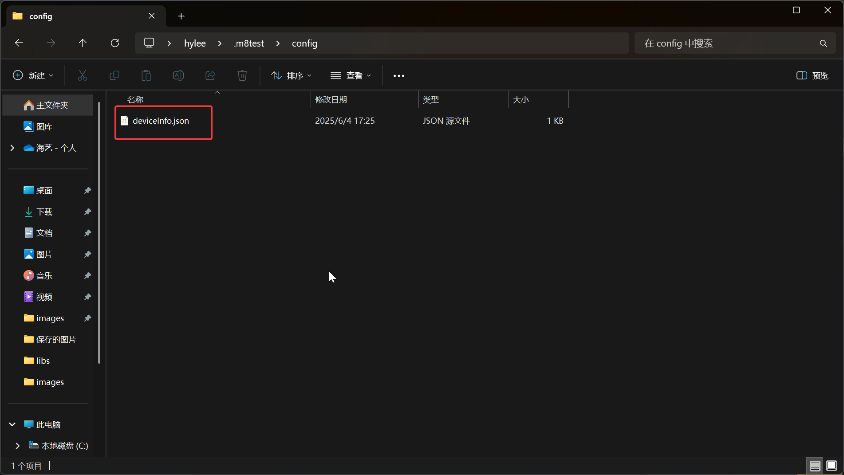Expand the 海艺 - 个人 cloud folder
This screenshot has height=475, width=844.
coord(12,148)
